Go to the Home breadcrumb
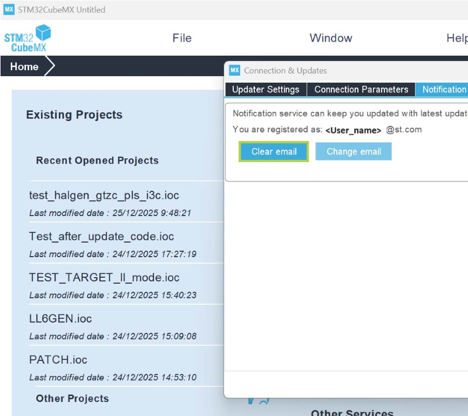The image size is (468, 416). click(x=24, y=66)
